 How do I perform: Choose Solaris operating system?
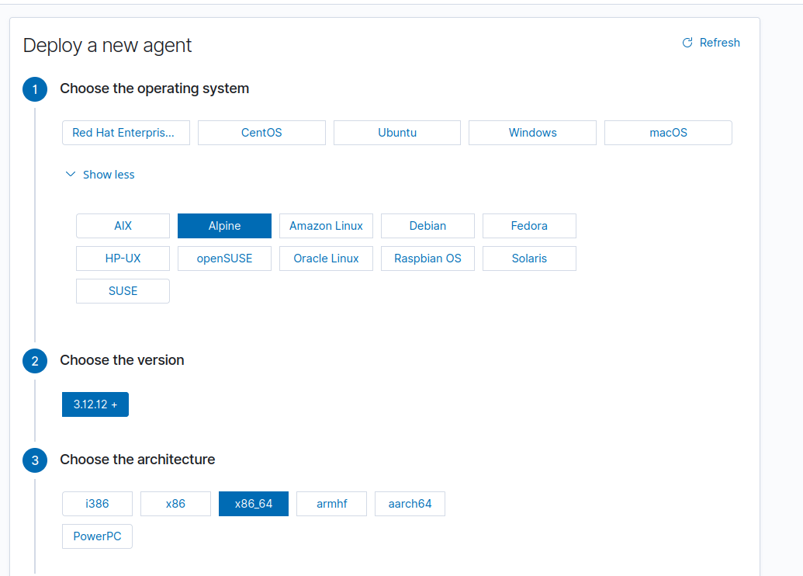tap(529, 258)
